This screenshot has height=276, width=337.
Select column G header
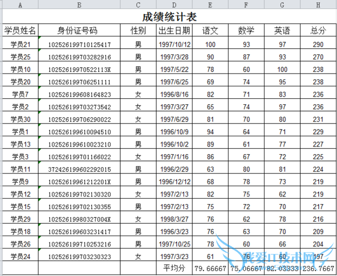click(282, 4)
